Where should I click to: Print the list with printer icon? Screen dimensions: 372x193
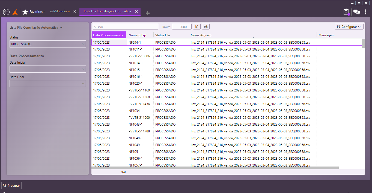pos(206,27)
